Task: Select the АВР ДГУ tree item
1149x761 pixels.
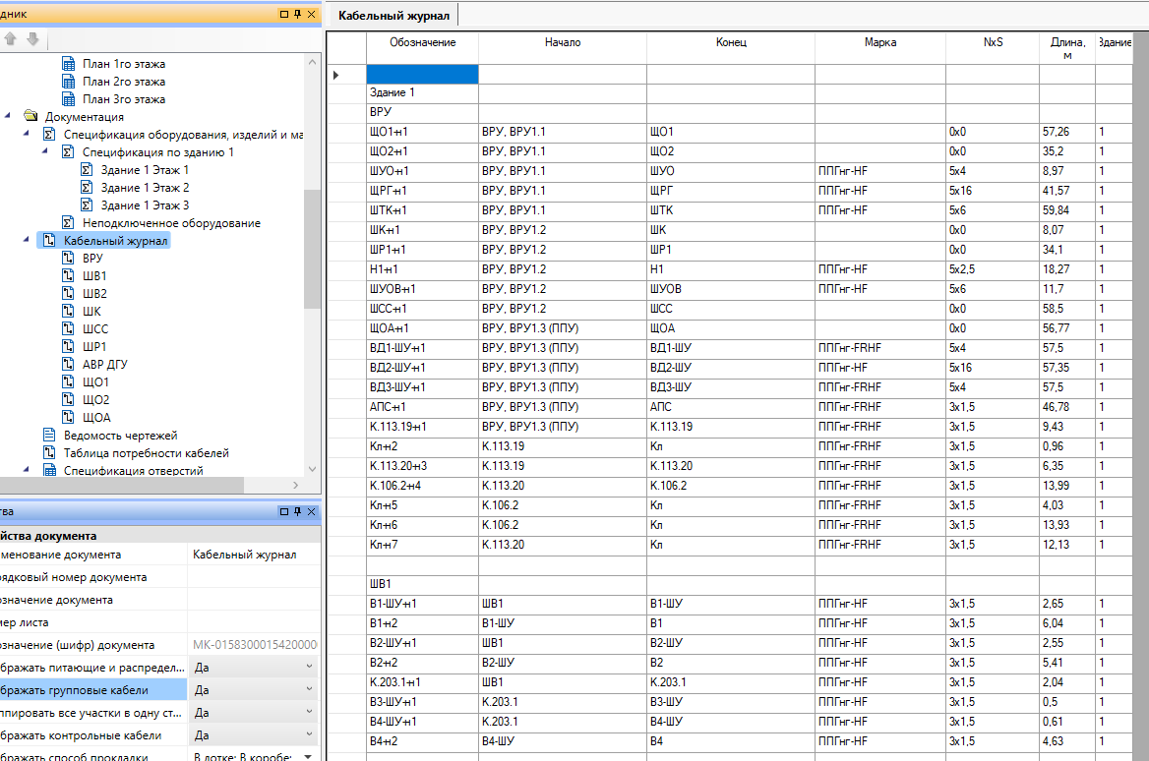Action: pos(104,365)
